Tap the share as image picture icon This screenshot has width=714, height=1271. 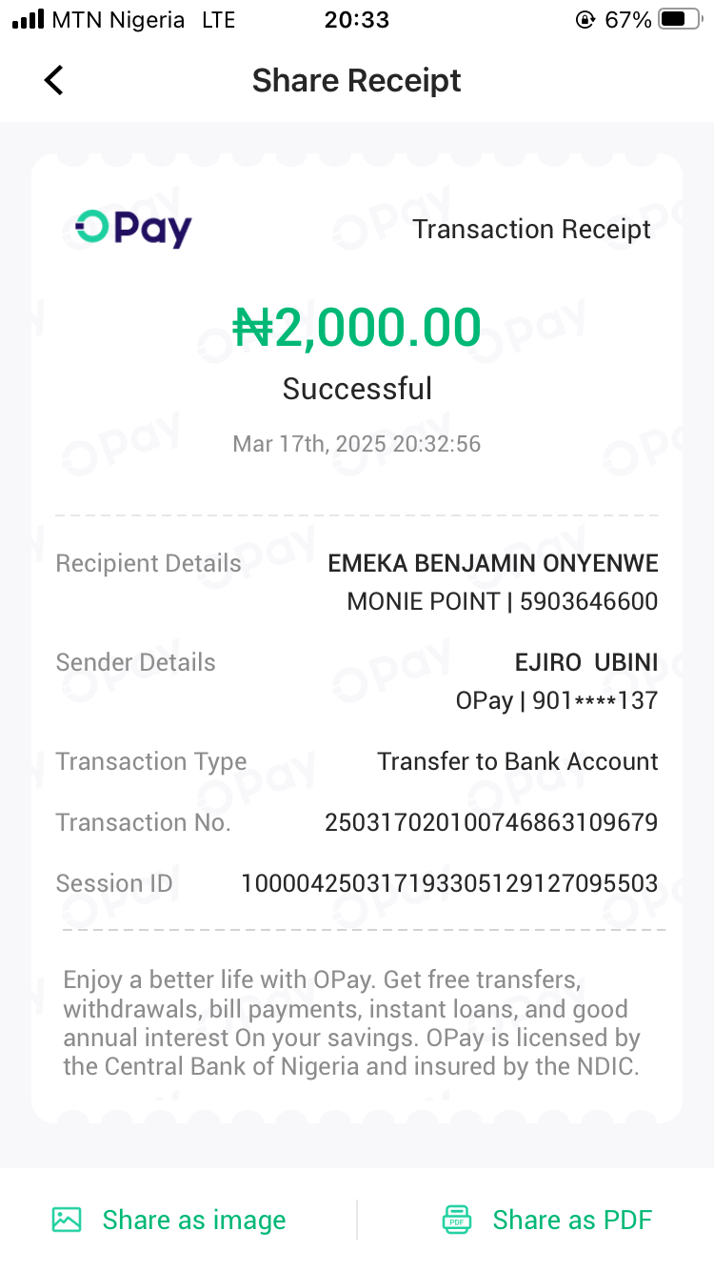[x=67, y=1220]
